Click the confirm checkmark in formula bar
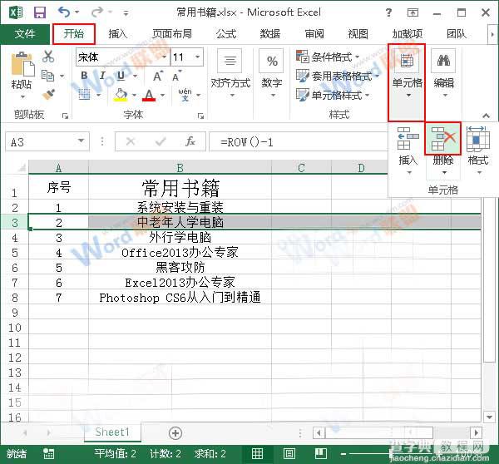The height and width of the screenshot is (464, 499). pyautogui.click(x=161, y=141)
